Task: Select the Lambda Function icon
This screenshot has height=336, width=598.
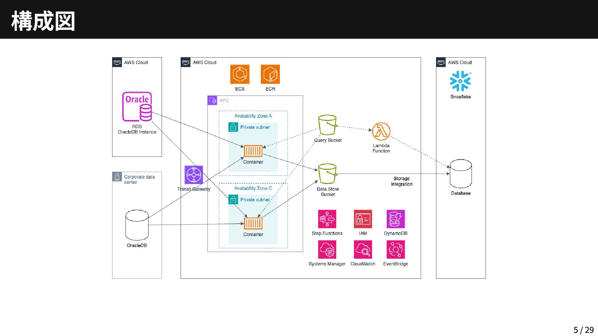Action: [381, 131]
